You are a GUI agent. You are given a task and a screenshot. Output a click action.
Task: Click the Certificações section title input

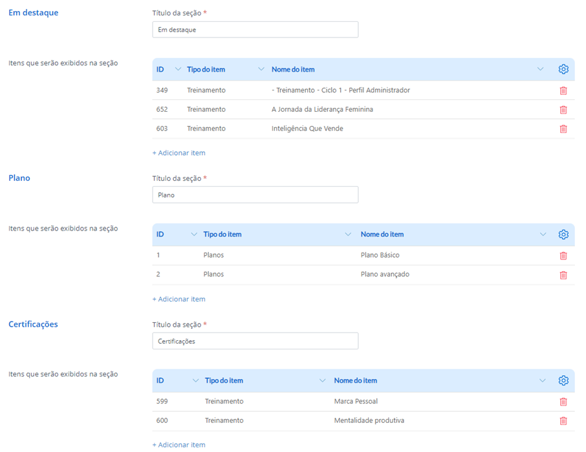pos(255,341)
